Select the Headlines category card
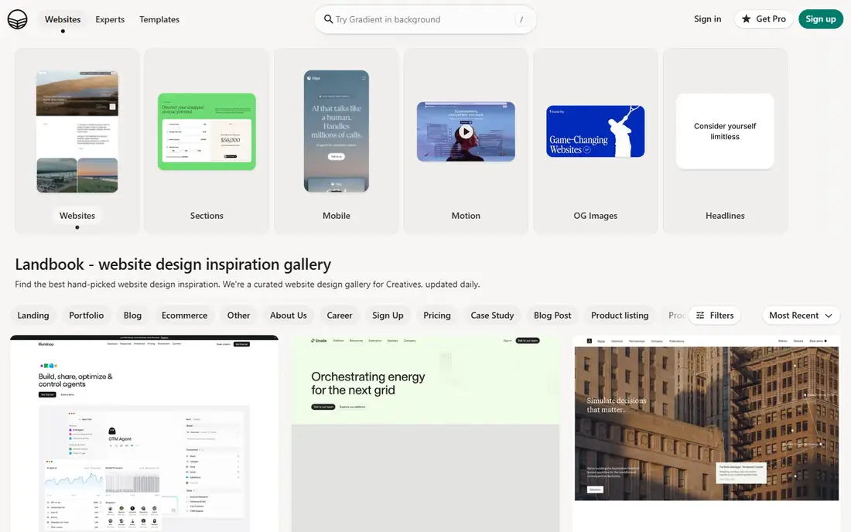 point(725,141)
